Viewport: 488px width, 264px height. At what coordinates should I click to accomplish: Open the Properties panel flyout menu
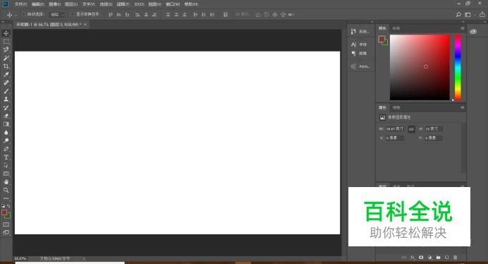click(463, 107)
